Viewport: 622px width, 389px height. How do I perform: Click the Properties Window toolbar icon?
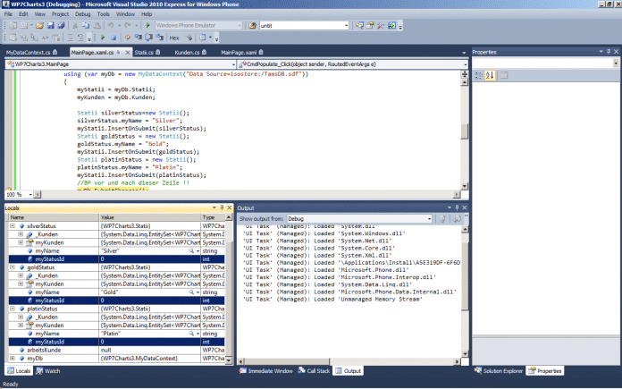[x=370, y=25]
